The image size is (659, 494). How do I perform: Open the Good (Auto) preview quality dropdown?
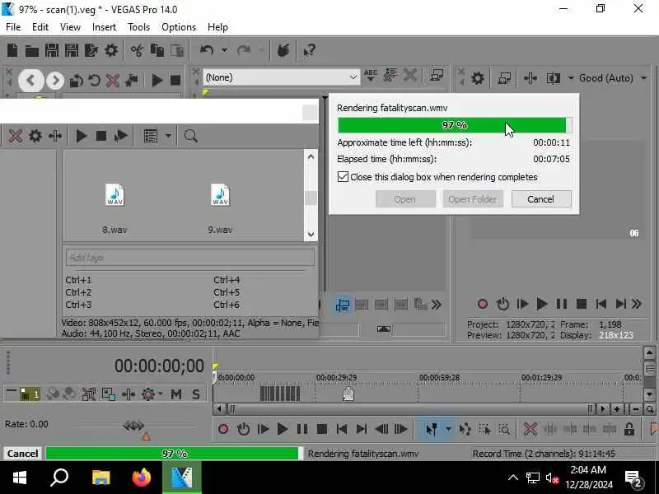[x=643, y=78]
